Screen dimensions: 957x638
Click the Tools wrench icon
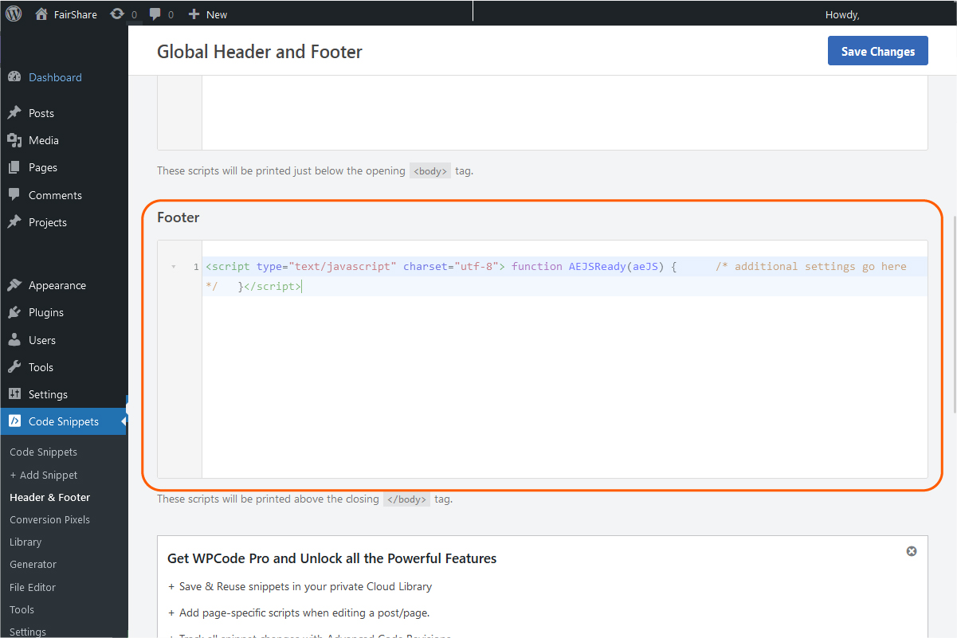click(14, 367)
